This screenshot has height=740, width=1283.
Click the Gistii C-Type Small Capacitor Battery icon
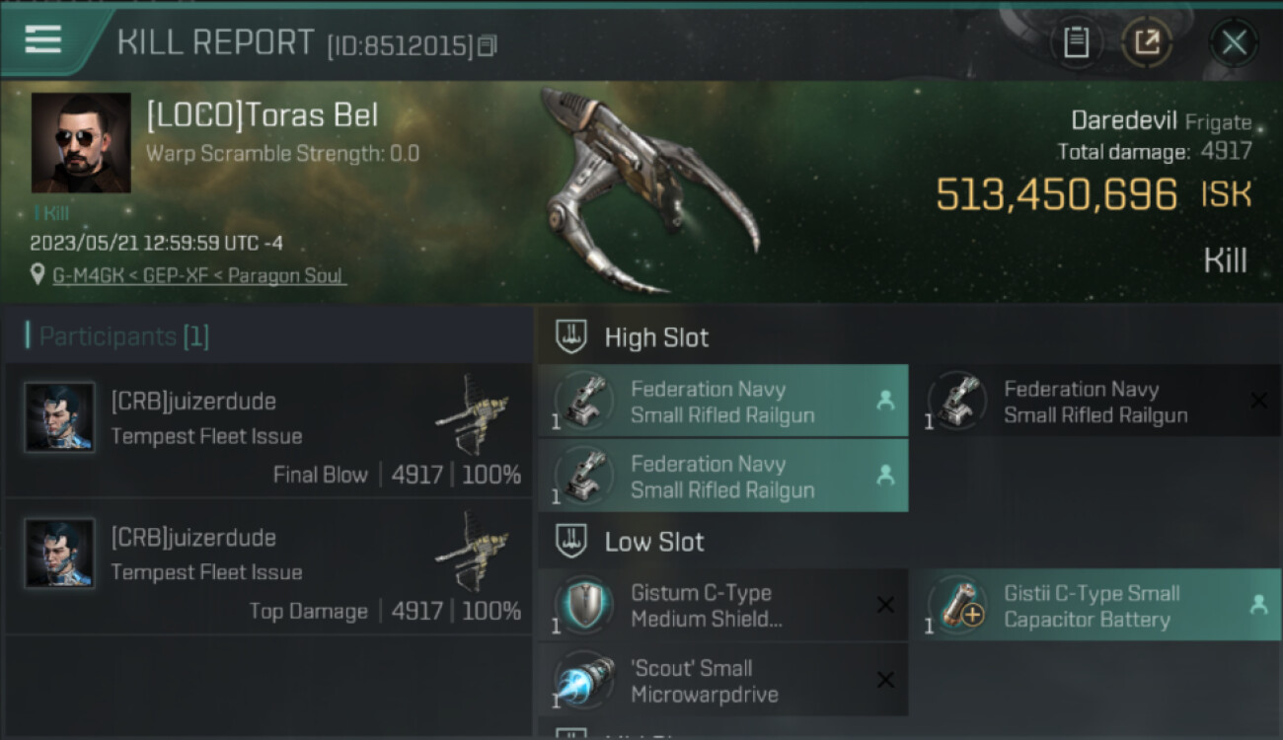[958, 606]
